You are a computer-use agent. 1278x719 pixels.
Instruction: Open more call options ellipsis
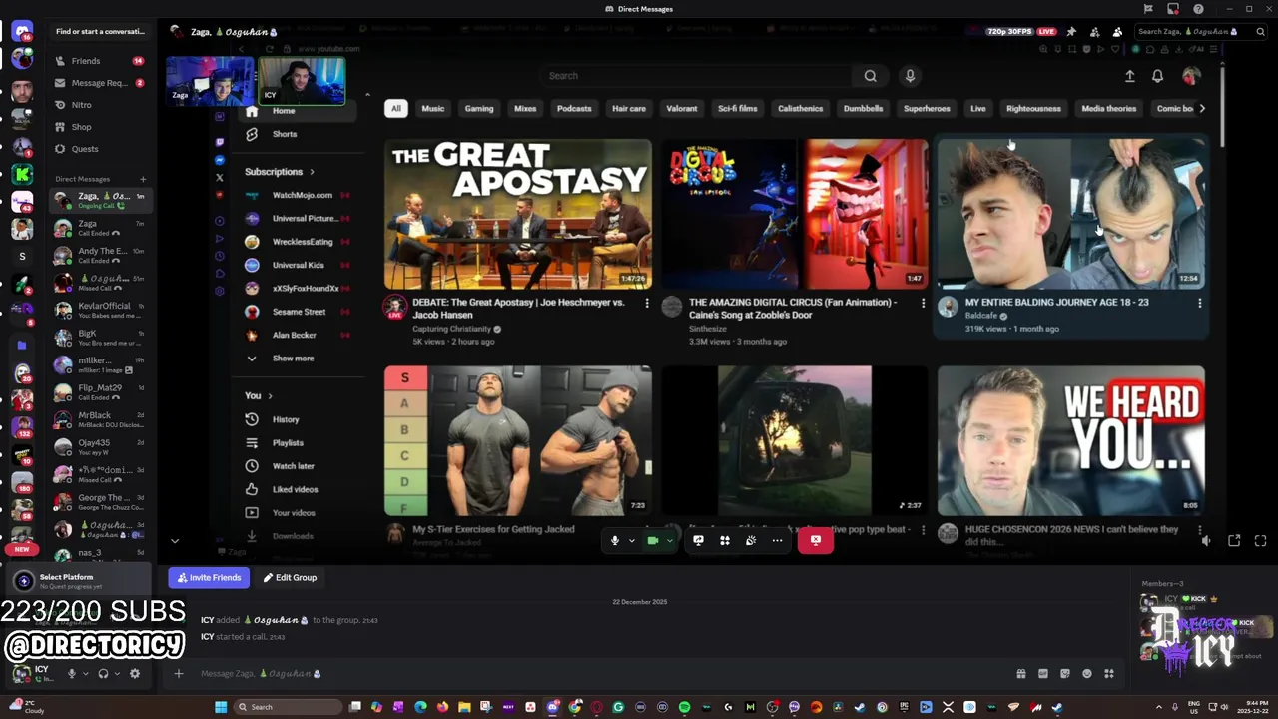coord(777,540)
